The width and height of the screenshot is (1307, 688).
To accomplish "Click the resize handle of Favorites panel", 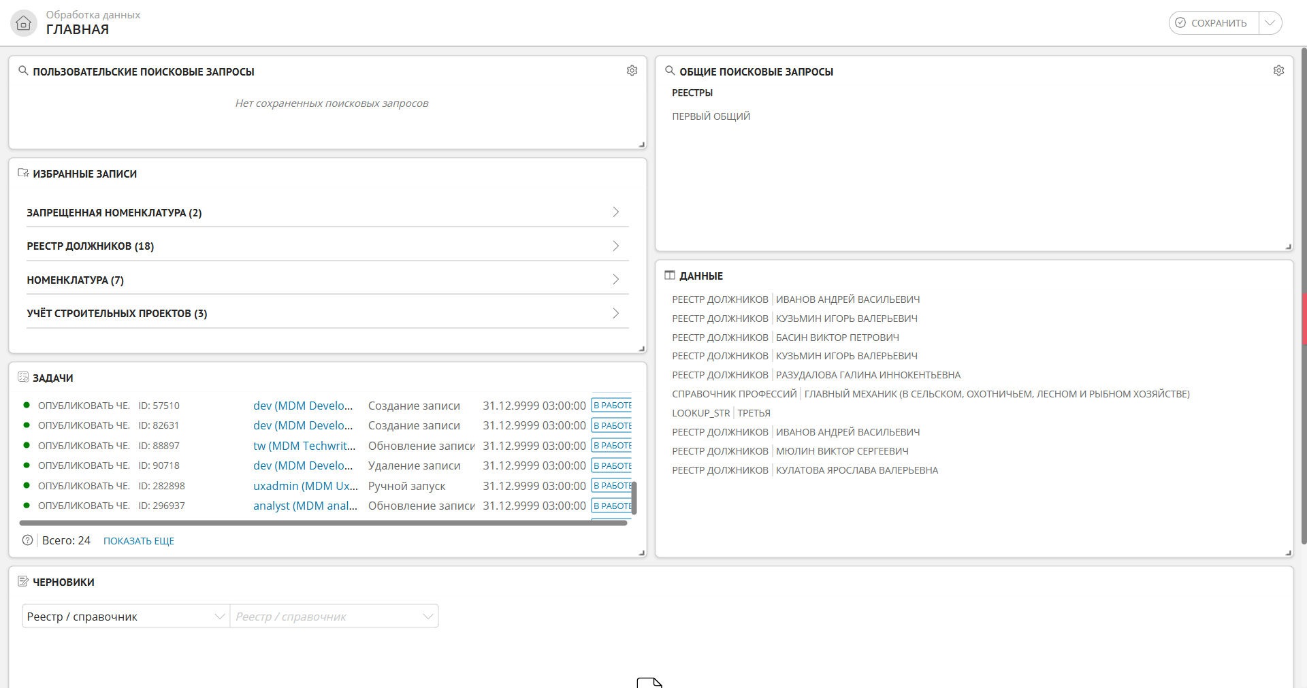I will point(641,348).
